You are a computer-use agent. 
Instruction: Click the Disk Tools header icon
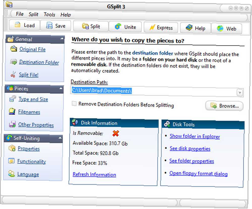coord(167,124)
